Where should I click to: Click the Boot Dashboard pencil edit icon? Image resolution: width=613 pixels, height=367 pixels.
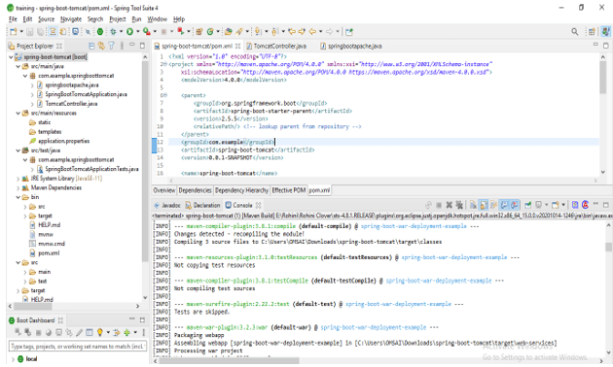pyautogui.click(x=79, y=332)
